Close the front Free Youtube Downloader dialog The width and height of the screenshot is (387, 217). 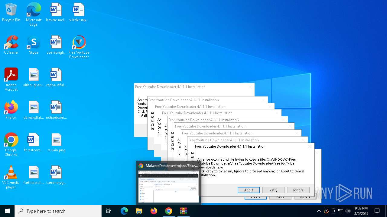click(310, 146)
